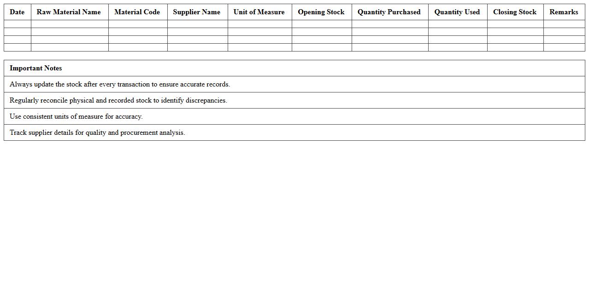
Task: Select the first empty Supplier Name cell
Action: [197, 23]
